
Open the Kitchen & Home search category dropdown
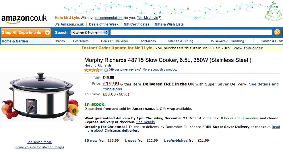[90, 33]
